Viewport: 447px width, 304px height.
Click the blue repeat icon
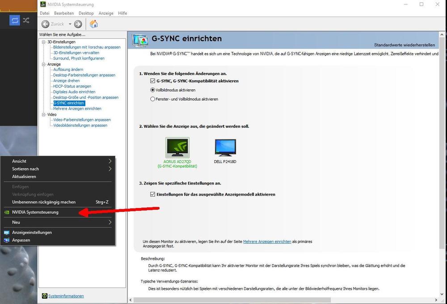15,20
